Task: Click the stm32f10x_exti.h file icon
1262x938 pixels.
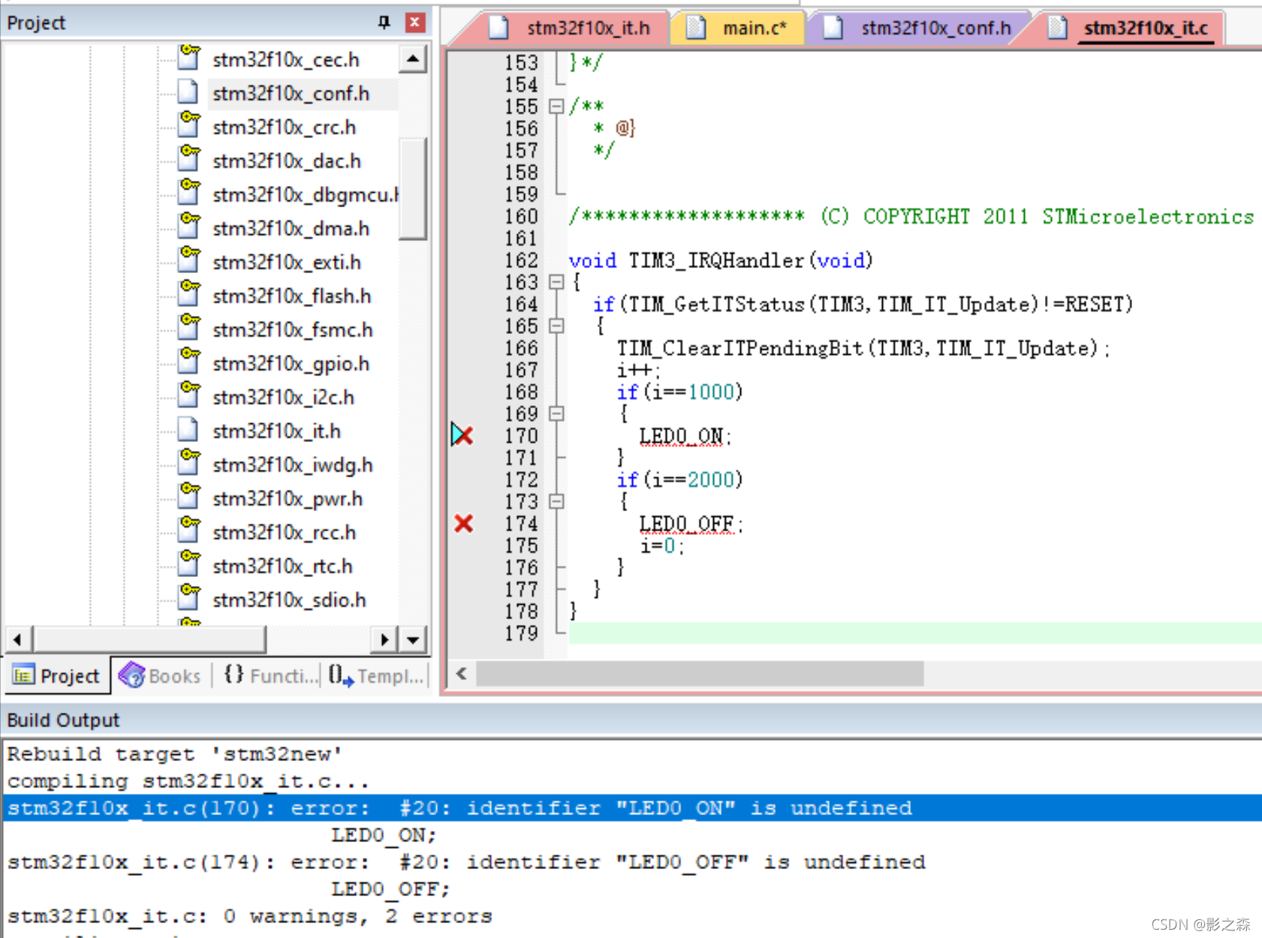Action: 188,260
